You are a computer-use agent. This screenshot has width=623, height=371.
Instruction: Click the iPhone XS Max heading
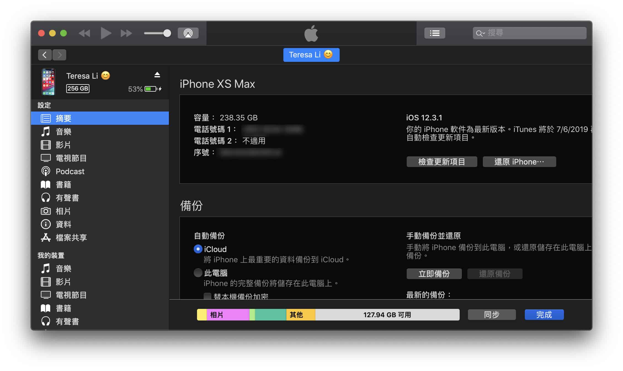217,84
